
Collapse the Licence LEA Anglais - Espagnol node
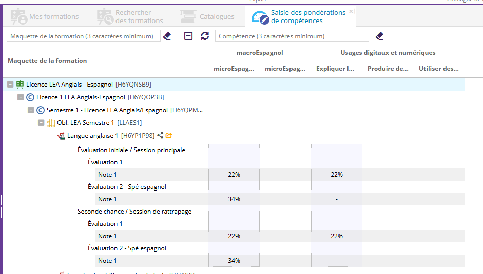[x=10, y=85]
